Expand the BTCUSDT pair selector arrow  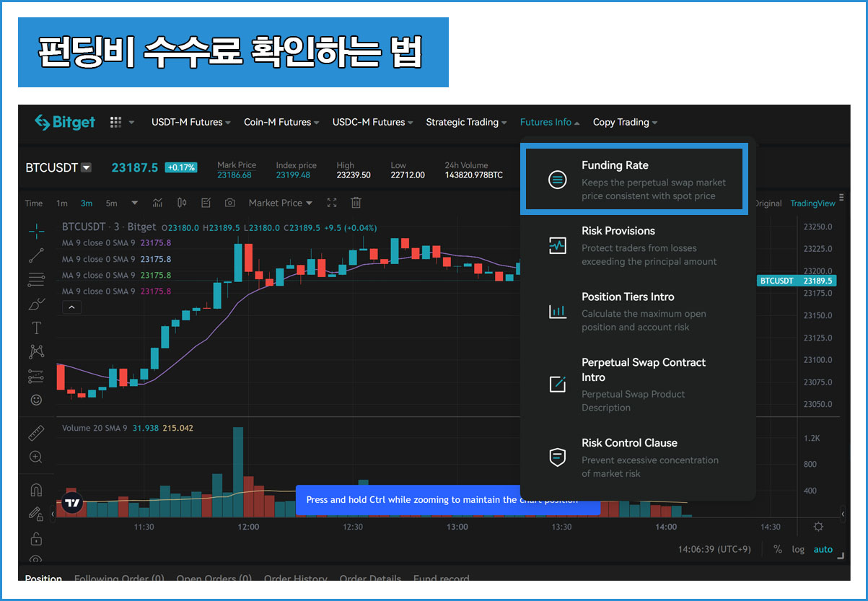tap(87, 167)
